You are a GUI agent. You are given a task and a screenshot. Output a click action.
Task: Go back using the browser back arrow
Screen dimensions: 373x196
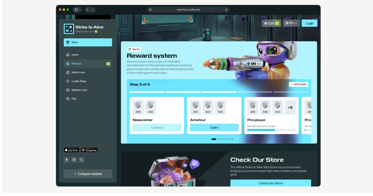tap(87, 10)
